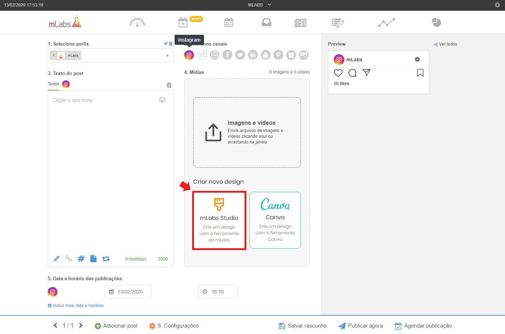Toggle the YouTube channel
The width and height of the screenshot is (505, 334).
coord(265,55)
